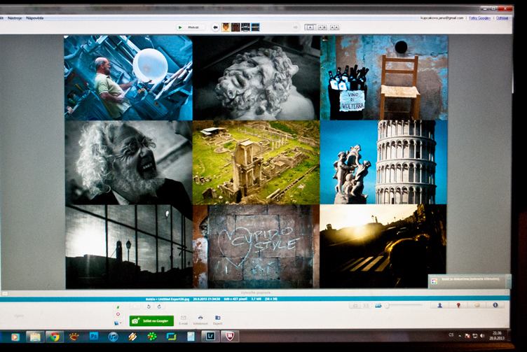The width and height of the screenshot is (527, 352).
Task: Adjust the zoom slider handle
Action: (387, 305)
